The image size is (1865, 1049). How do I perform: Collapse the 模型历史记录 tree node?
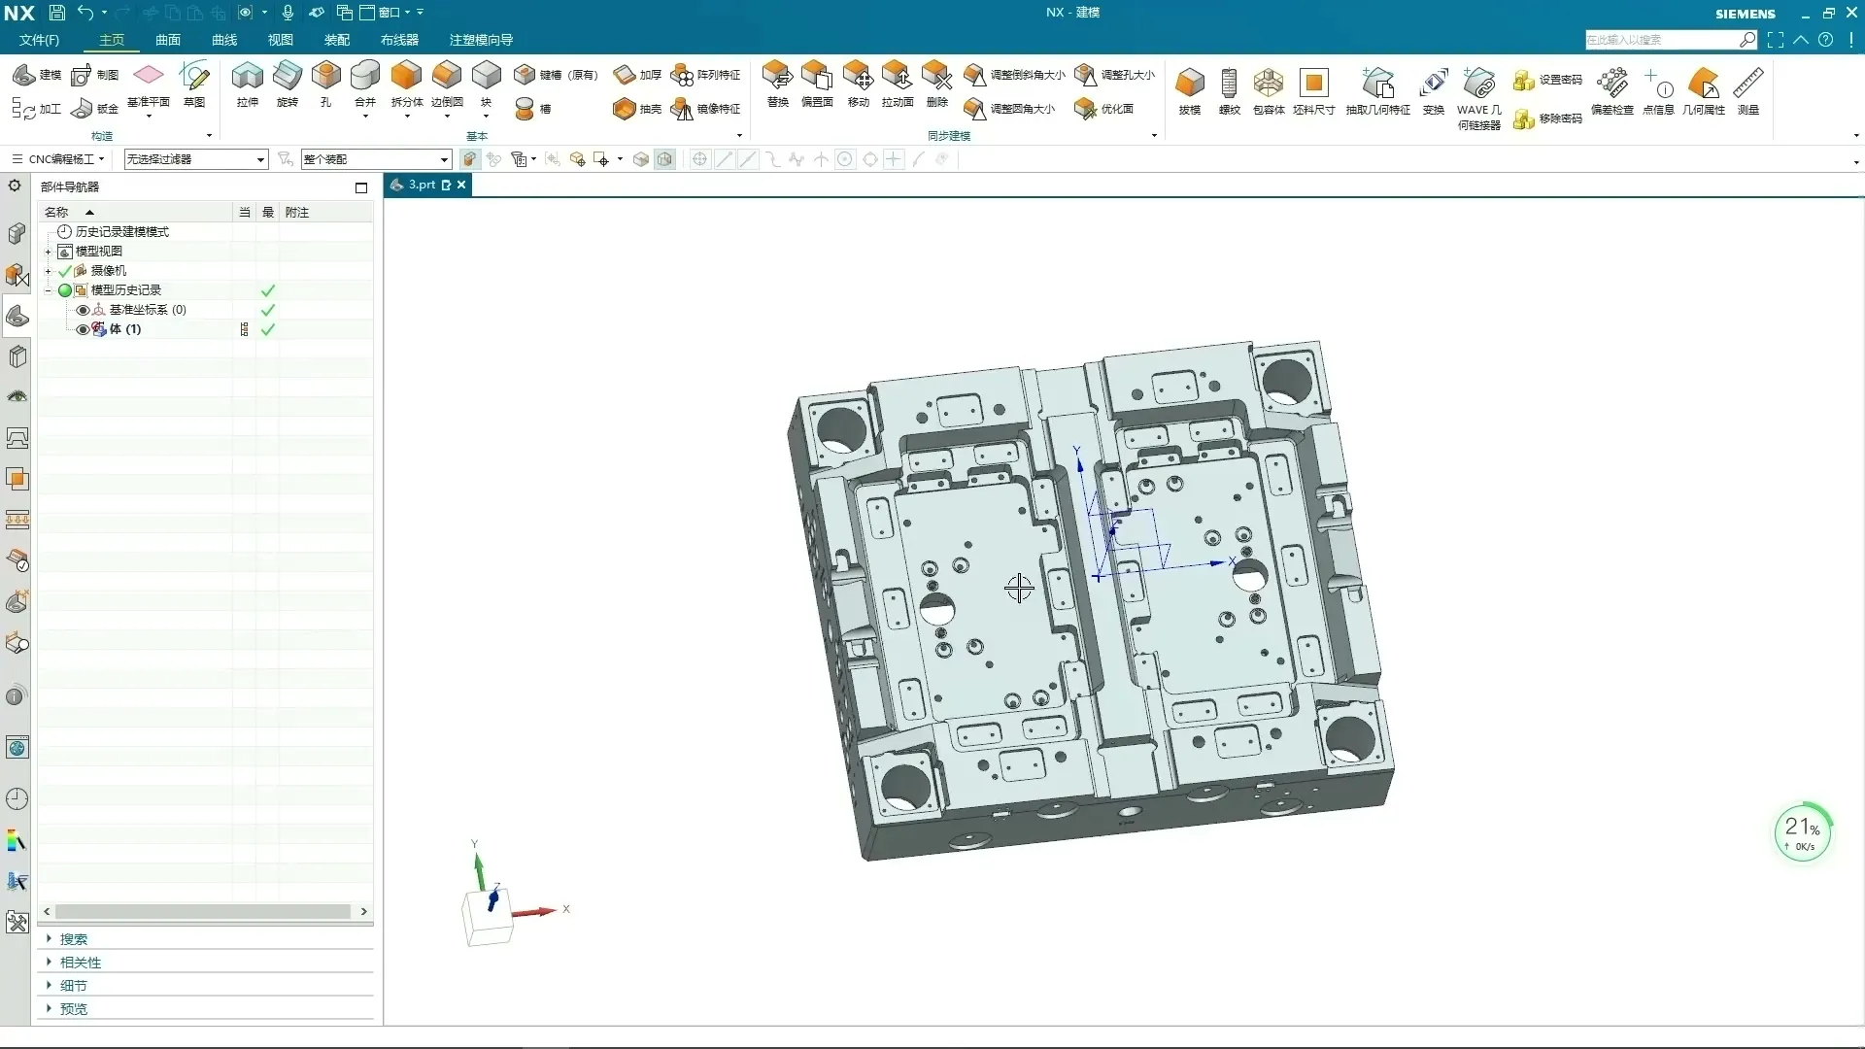click(47, 289)
